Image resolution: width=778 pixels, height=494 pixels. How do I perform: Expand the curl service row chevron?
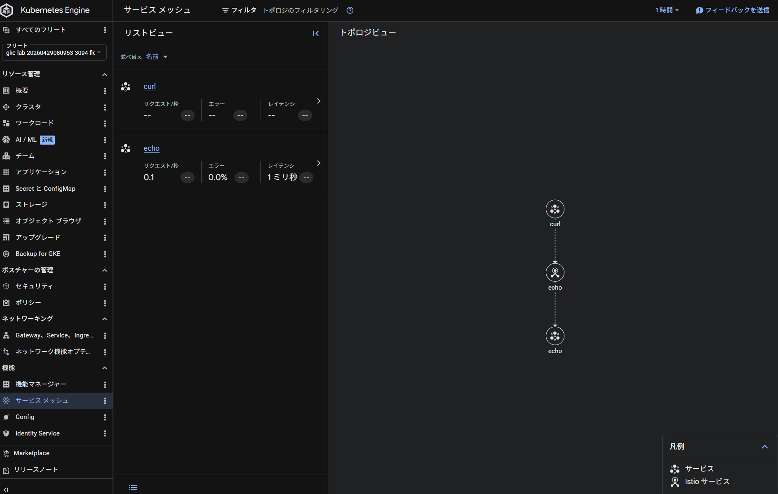pyautogui.click(x=318, y=101)
